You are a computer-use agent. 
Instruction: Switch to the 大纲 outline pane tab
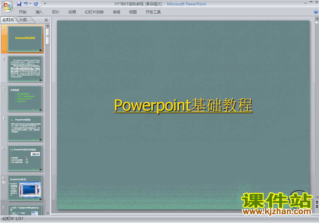[23, 20]
